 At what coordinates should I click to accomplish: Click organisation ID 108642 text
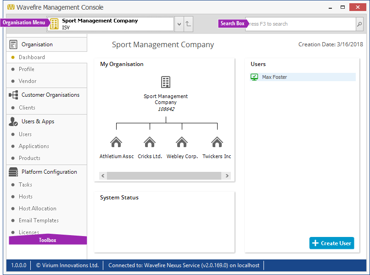coord(166,109)
